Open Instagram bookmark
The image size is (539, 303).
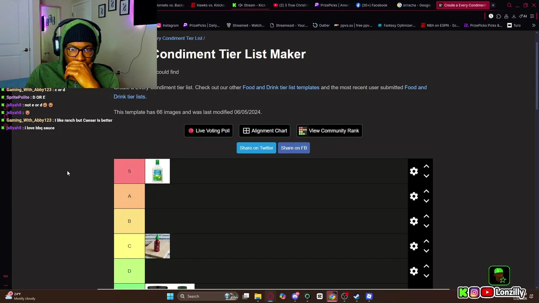pyautogui.click(x=168, y=25)
